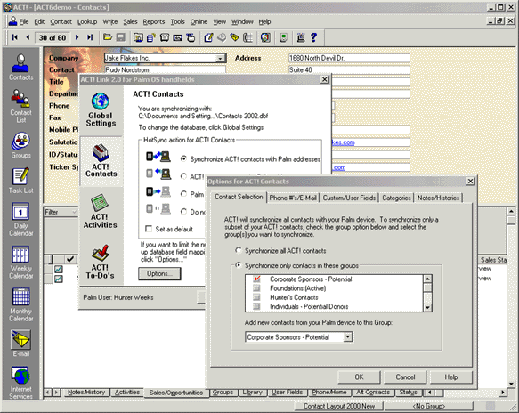Select Global Settings in ACT! Link

click(101, 109)
